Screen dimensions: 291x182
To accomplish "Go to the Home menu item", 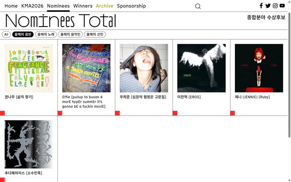I will (11, 6).
